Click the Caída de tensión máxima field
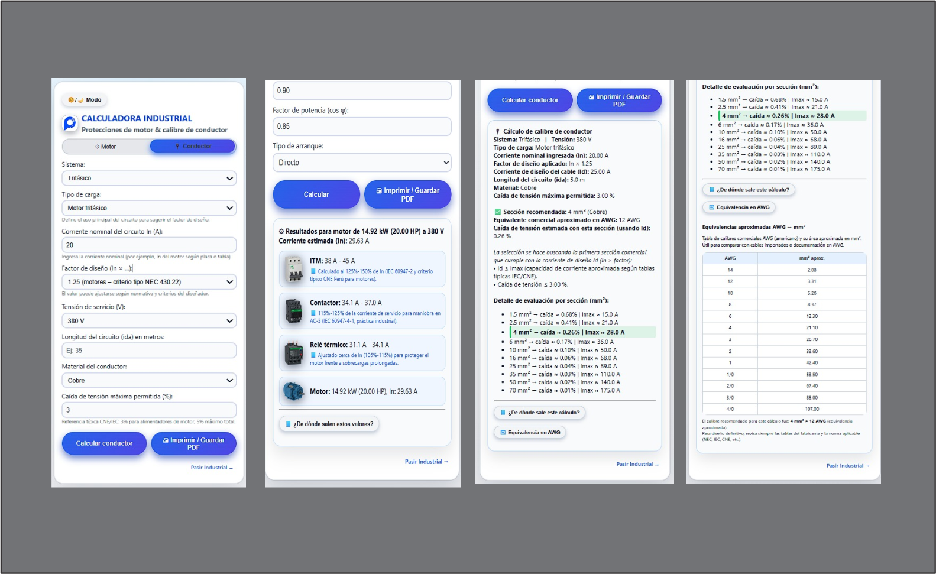Image resolution: width=936 pixels, height=574 pixels. pos(149,410)
